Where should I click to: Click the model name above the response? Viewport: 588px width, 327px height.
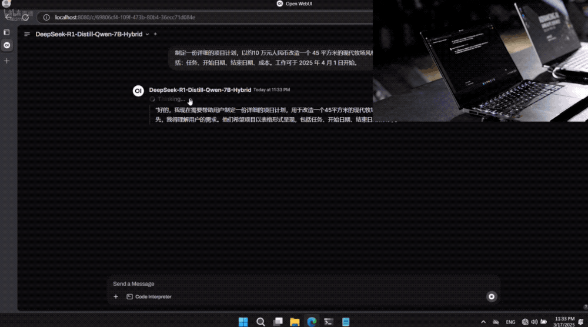[x=200, y=90]
